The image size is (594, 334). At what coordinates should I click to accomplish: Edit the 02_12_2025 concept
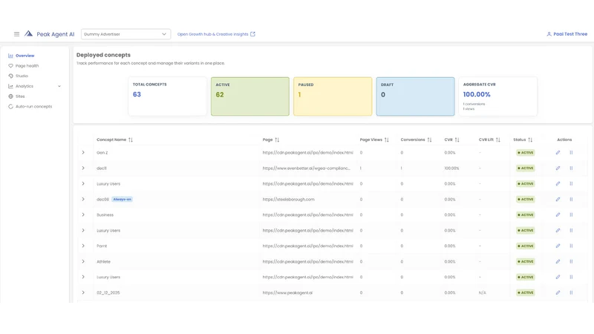(558, 292)
